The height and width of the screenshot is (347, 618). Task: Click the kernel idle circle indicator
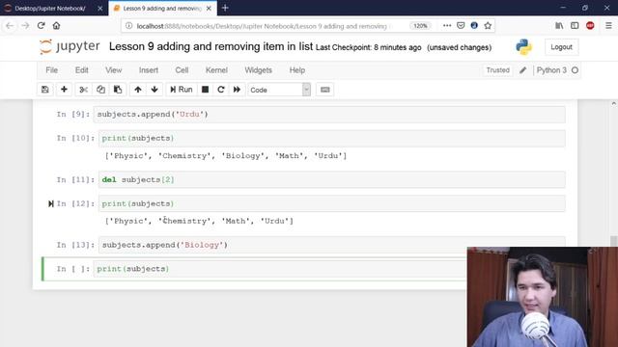tap(576, 70)
